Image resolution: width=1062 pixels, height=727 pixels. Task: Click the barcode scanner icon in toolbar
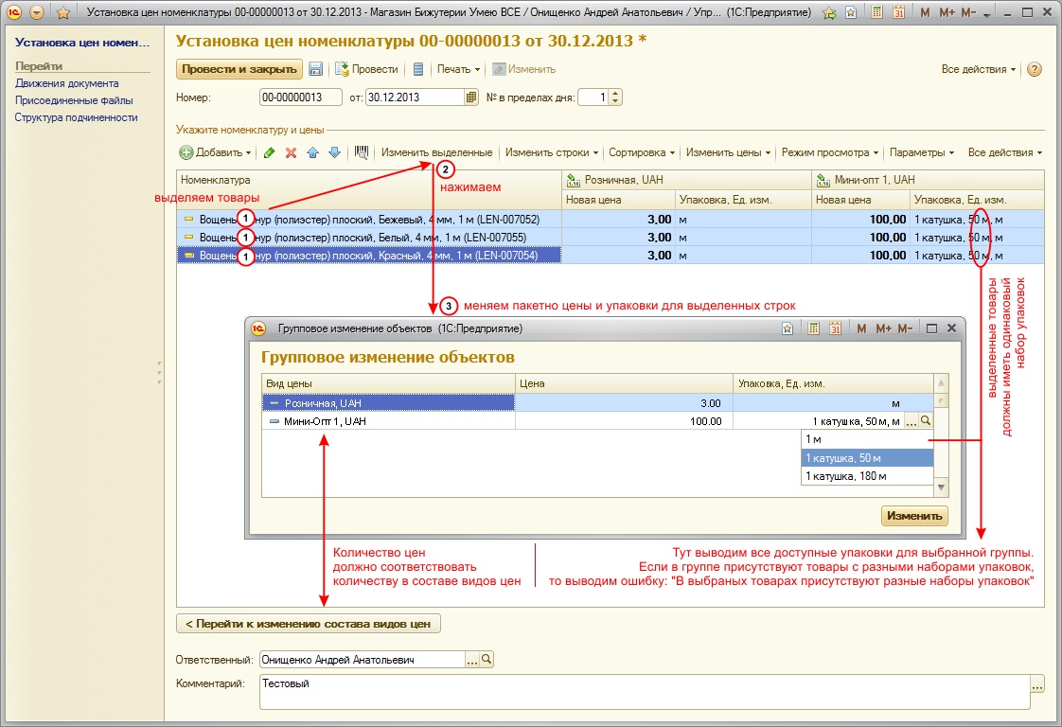[x=361, y=152]
